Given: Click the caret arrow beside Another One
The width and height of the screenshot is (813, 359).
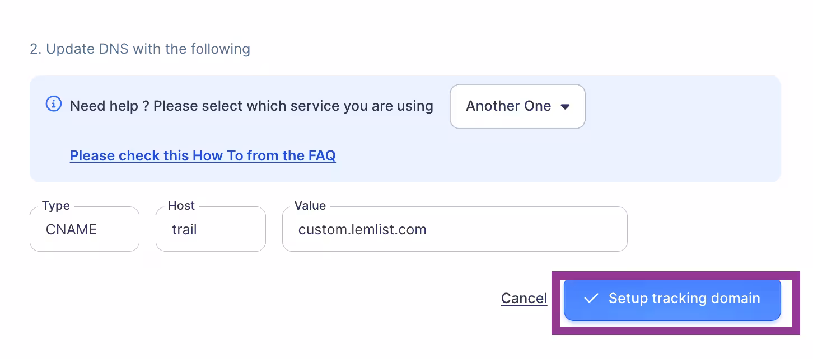Looking at the screenshot, I should point(565,107).
